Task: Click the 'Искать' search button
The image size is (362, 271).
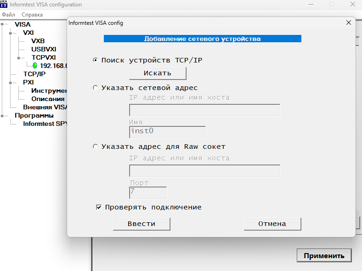Action: (158, 73)
